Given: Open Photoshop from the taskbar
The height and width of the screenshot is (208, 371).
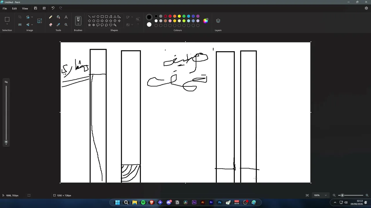Looking at the screenshot, I should pos(220,203).
